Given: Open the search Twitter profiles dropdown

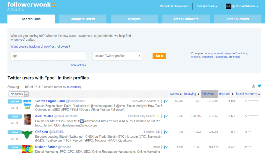Looking at the screenshot, I should pos(117,56).
